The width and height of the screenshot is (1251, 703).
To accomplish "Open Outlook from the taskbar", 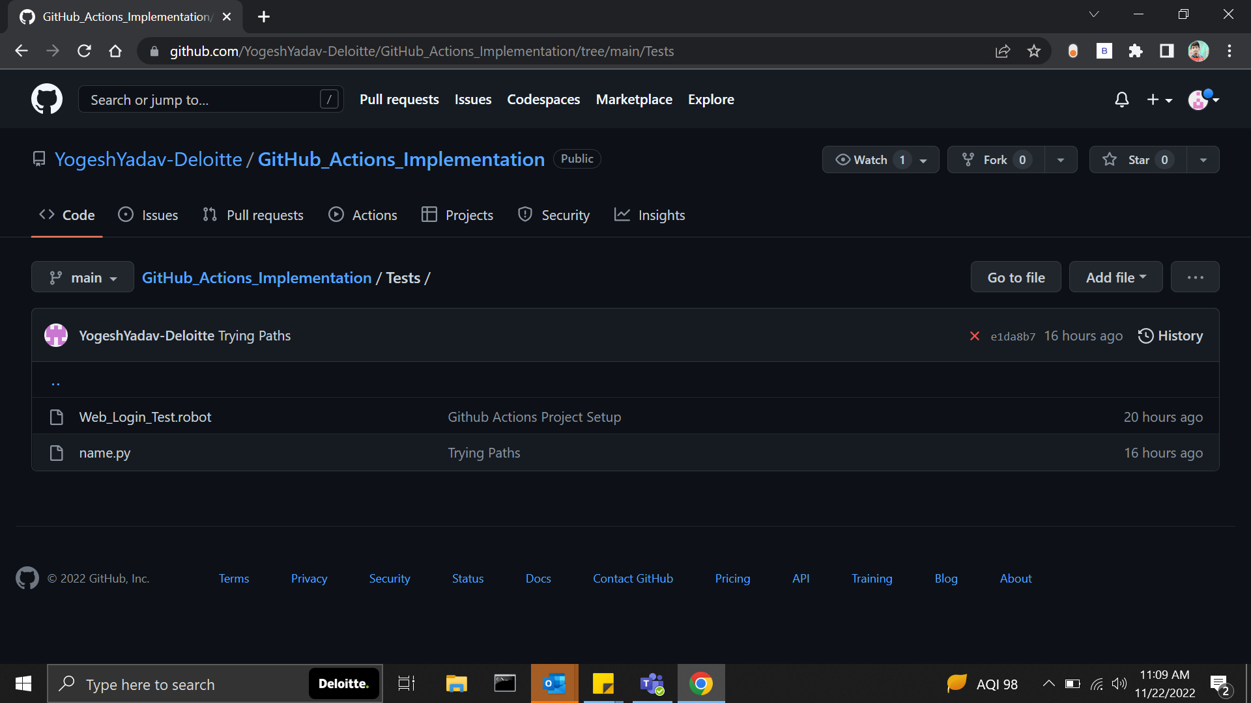I will (554, 683).
